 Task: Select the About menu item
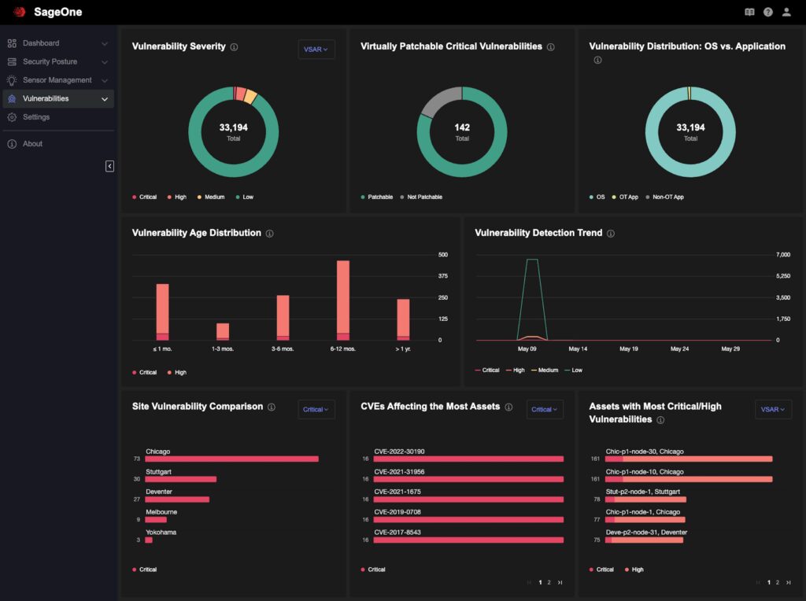(x=32, y=144)
